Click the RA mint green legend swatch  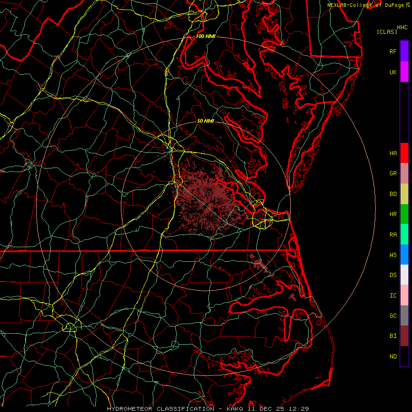click(x=404, y=234)
